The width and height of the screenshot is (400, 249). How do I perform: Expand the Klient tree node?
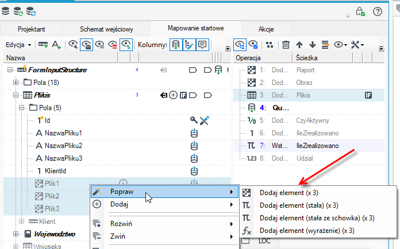point(21,221)
